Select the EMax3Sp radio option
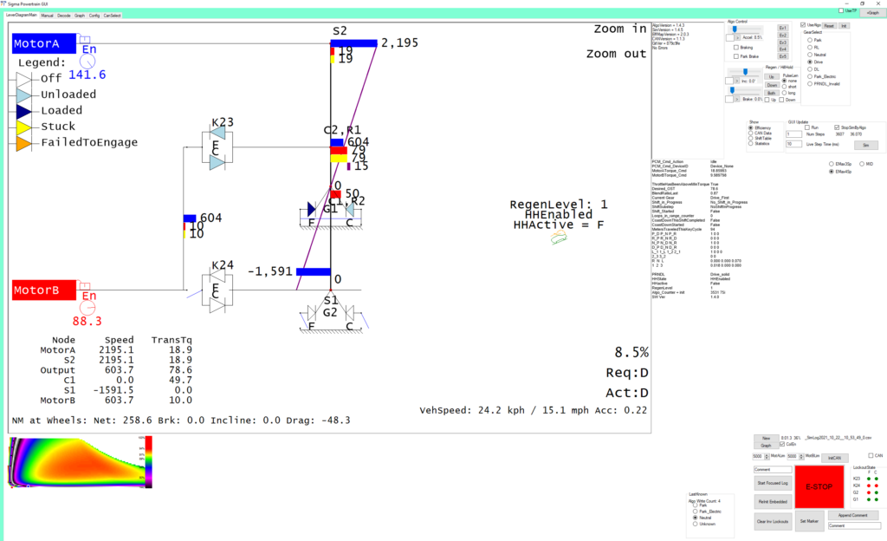This screenshot has height=541, width=887. tap(831, 164)
